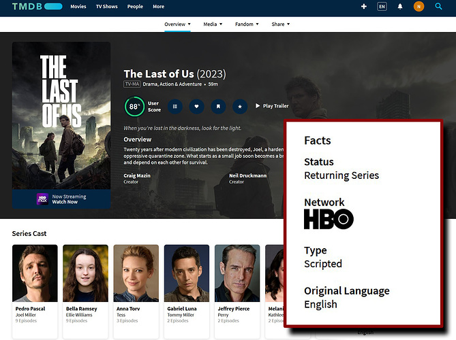Click the 'Returning Series' status text
Screen dimensions: 456x340
pyautogui.click(x=341, y=175)
